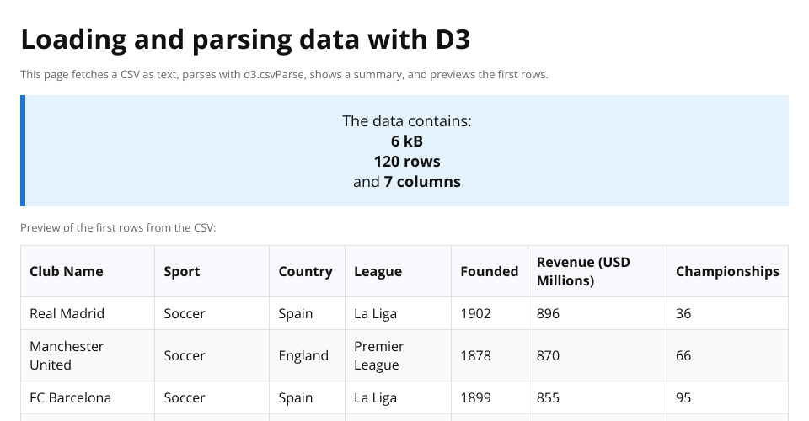The height and width of the screenshot is (421, 809).
Task: Click the Country column header
Action: (x=305, y=271)
